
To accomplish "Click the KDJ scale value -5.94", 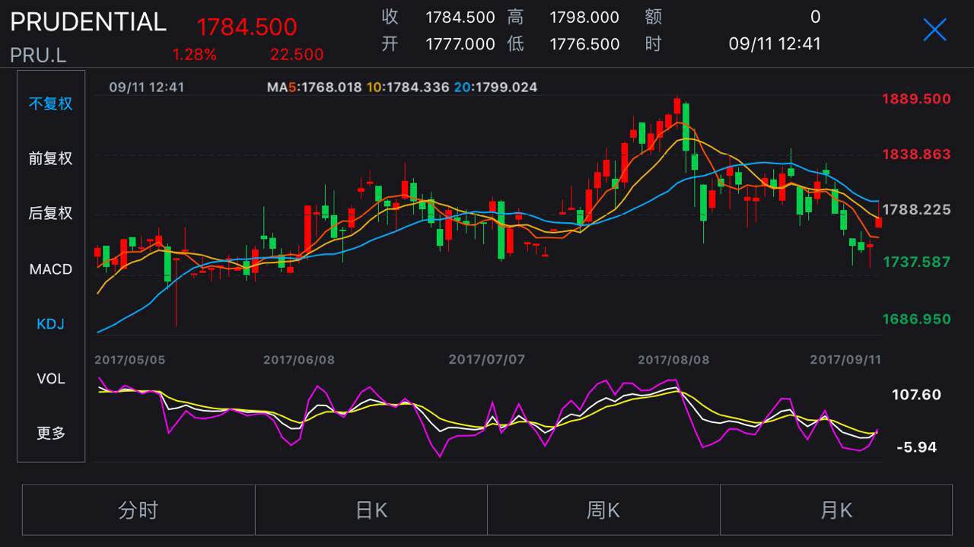I will pyautogui.click(x=917, y=447).
